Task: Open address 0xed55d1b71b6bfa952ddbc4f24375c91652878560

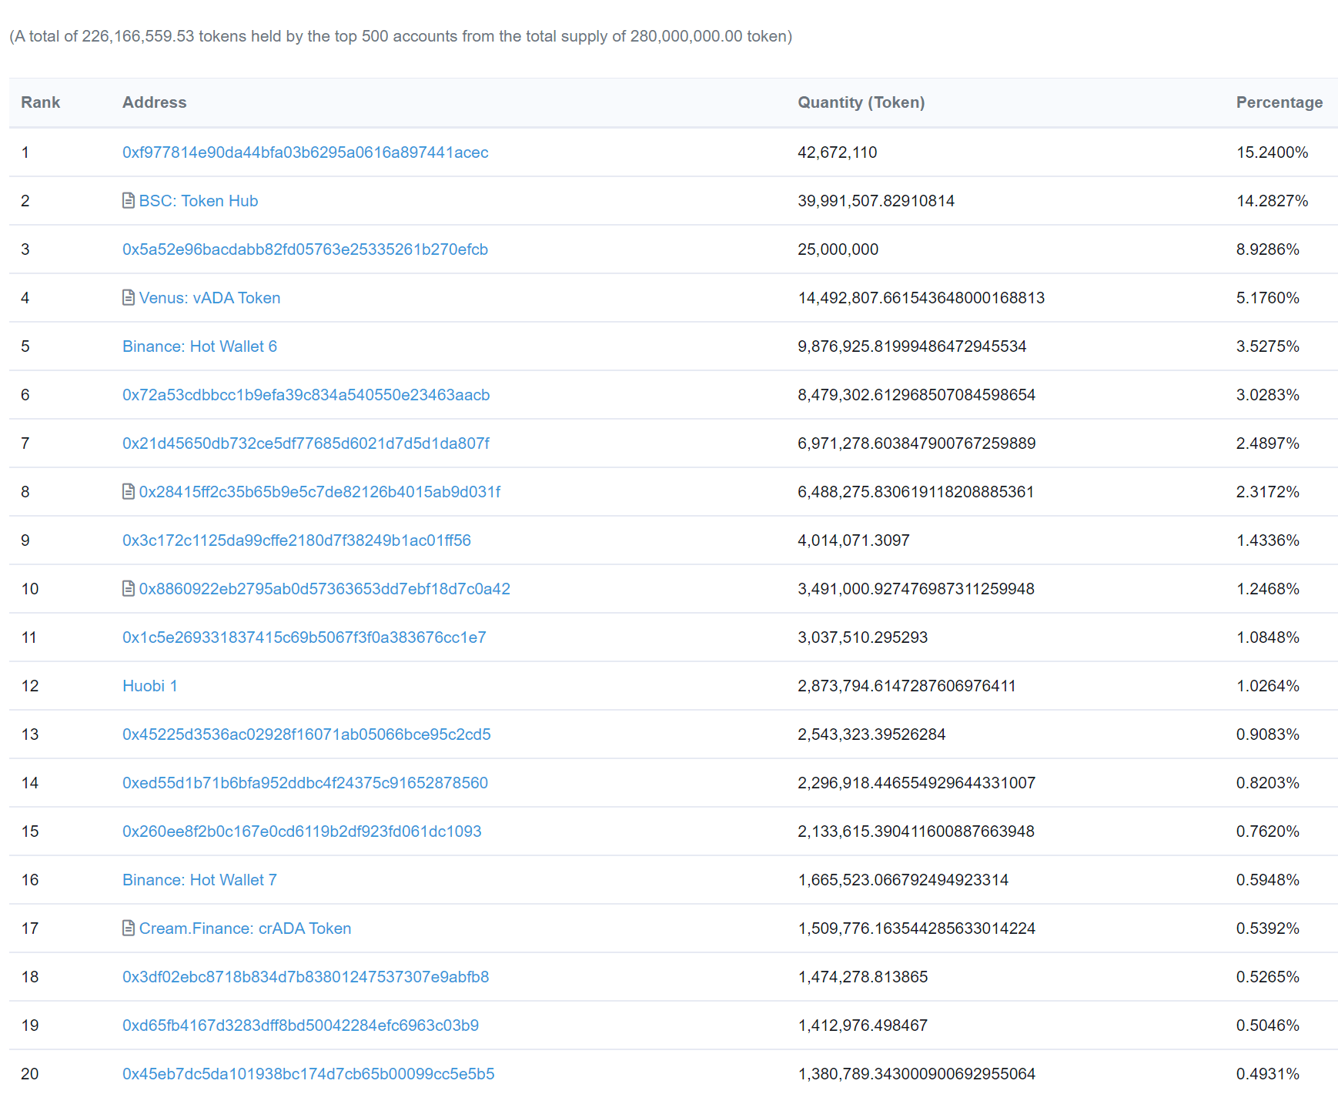Action: click(306, 783)
